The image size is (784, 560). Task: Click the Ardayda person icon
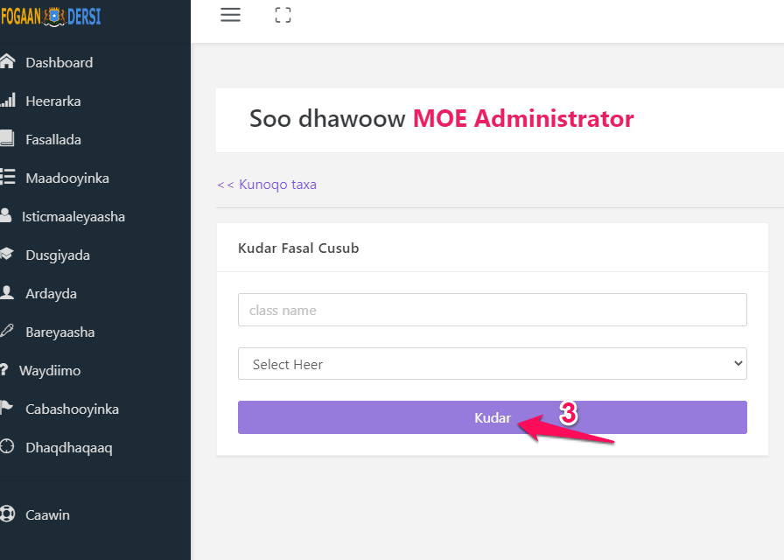7,292
